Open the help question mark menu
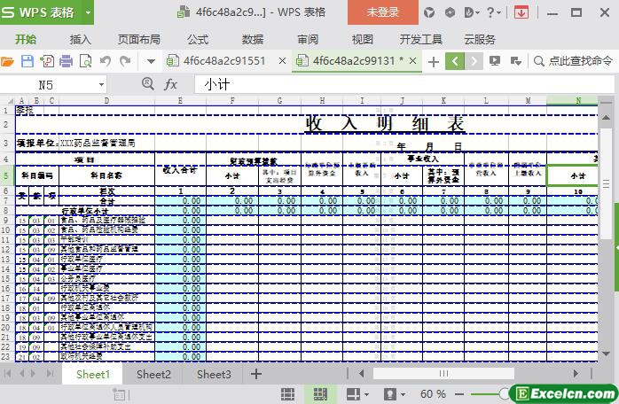The height and width of the screenshot is (404, 619). click(x=493, y=12)
